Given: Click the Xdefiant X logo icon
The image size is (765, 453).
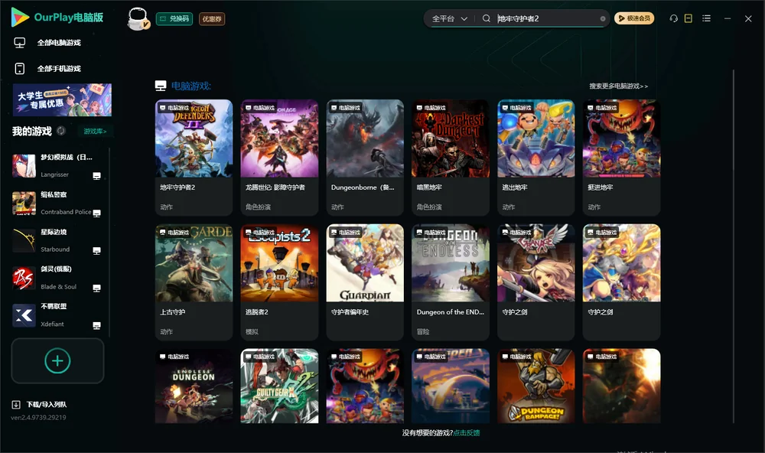Looking at the screenshot, I should tap(24, 315).
